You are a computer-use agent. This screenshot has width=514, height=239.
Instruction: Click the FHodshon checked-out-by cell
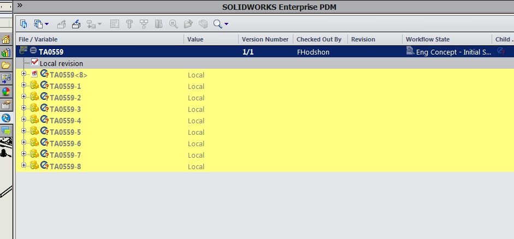tap(313, 52)
